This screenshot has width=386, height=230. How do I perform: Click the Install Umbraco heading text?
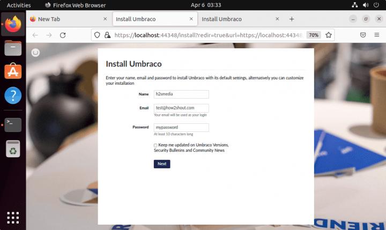133,64
